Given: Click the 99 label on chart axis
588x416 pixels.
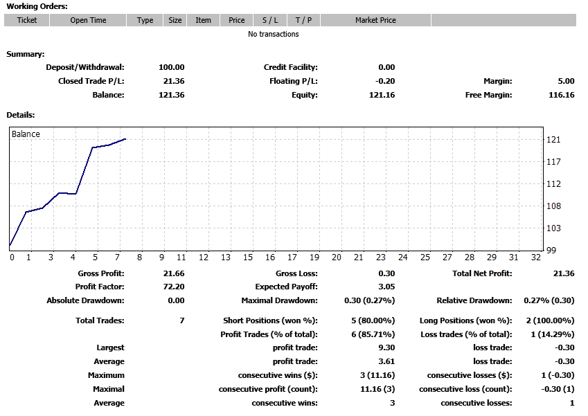Looking at the screenshot, I should pyautogui.click(x=551, y=251).
